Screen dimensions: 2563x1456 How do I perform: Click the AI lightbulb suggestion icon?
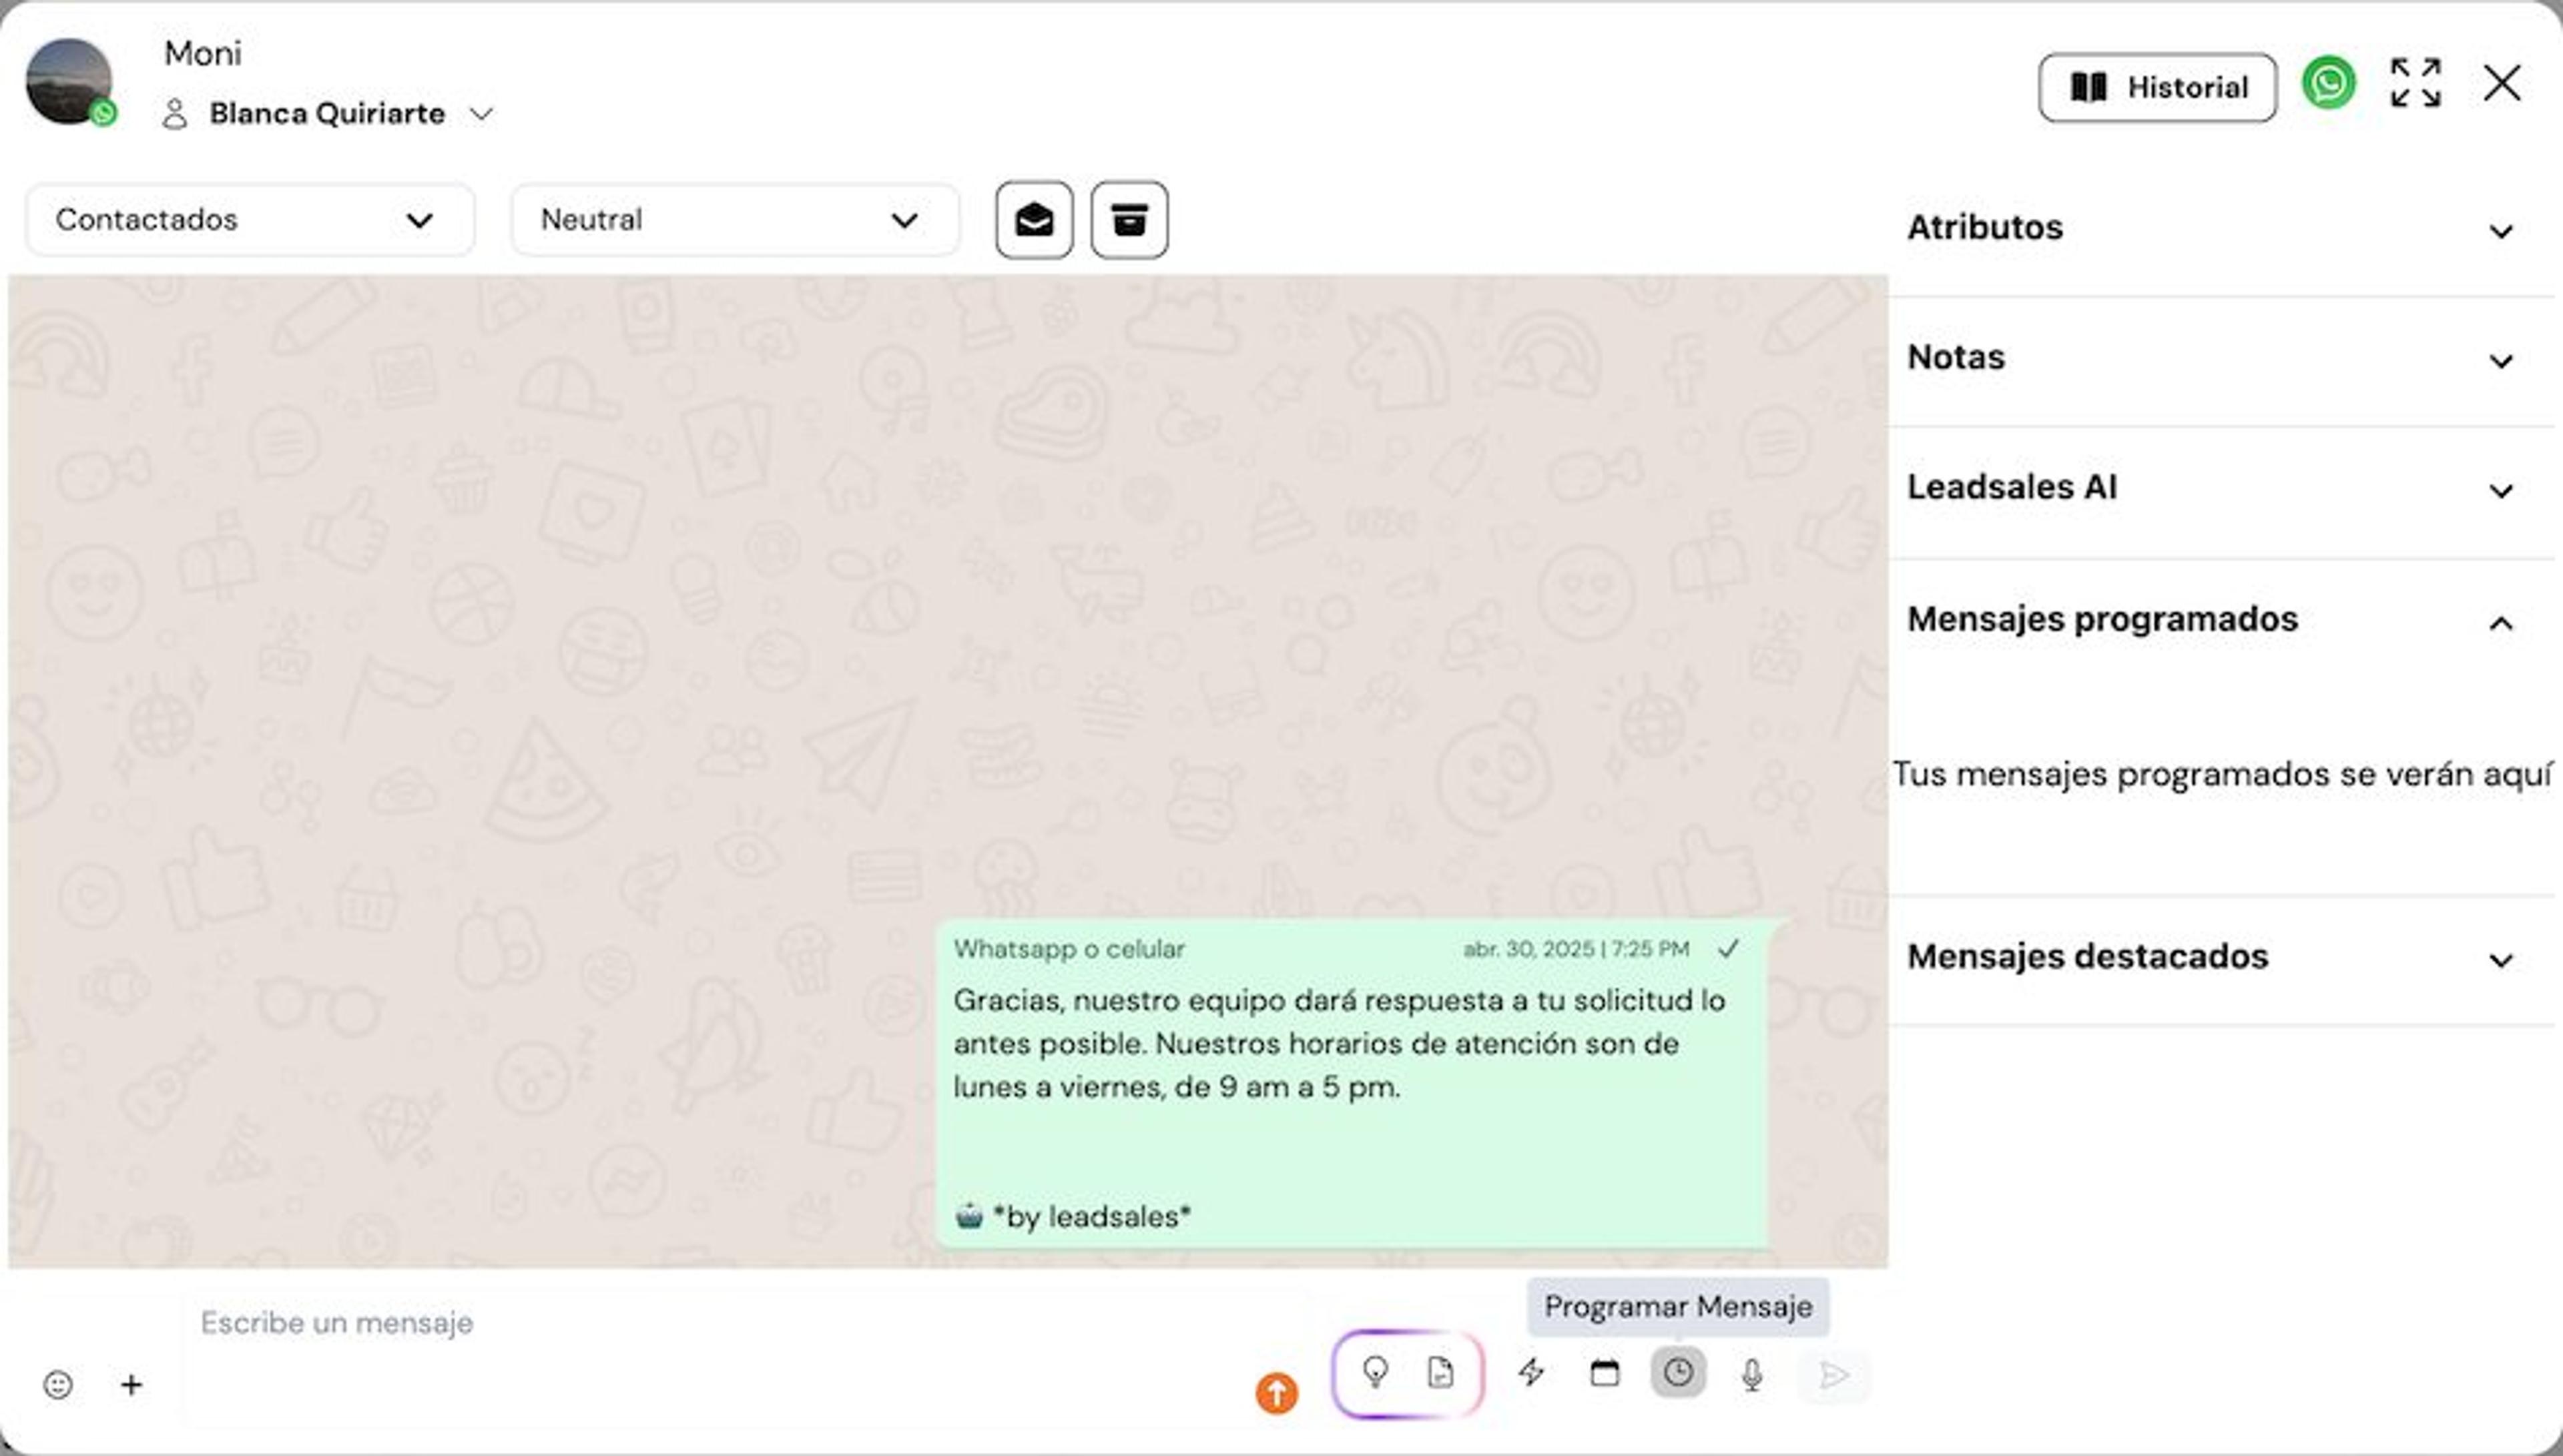tap(1375, 1373)
